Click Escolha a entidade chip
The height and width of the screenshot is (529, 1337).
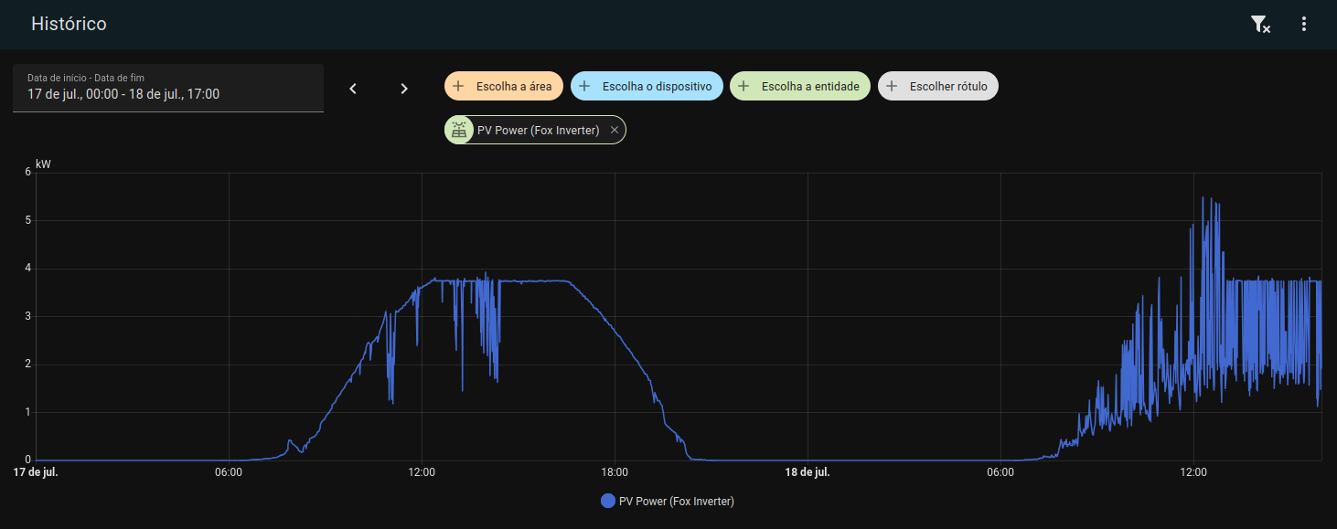click(x=800, y=86)
